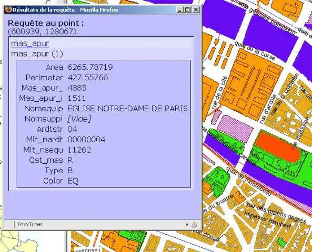The width and height of the screenshot is (312, 252).
Task: Select the Type value B
Action: [70, 171]
